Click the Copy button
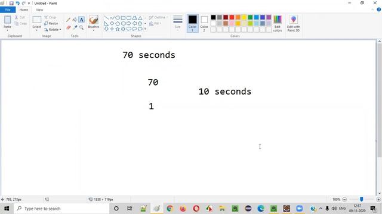Image resolution: width=382 pixels, height=214 pixels. pyautogui.click(x=20, y=24)
